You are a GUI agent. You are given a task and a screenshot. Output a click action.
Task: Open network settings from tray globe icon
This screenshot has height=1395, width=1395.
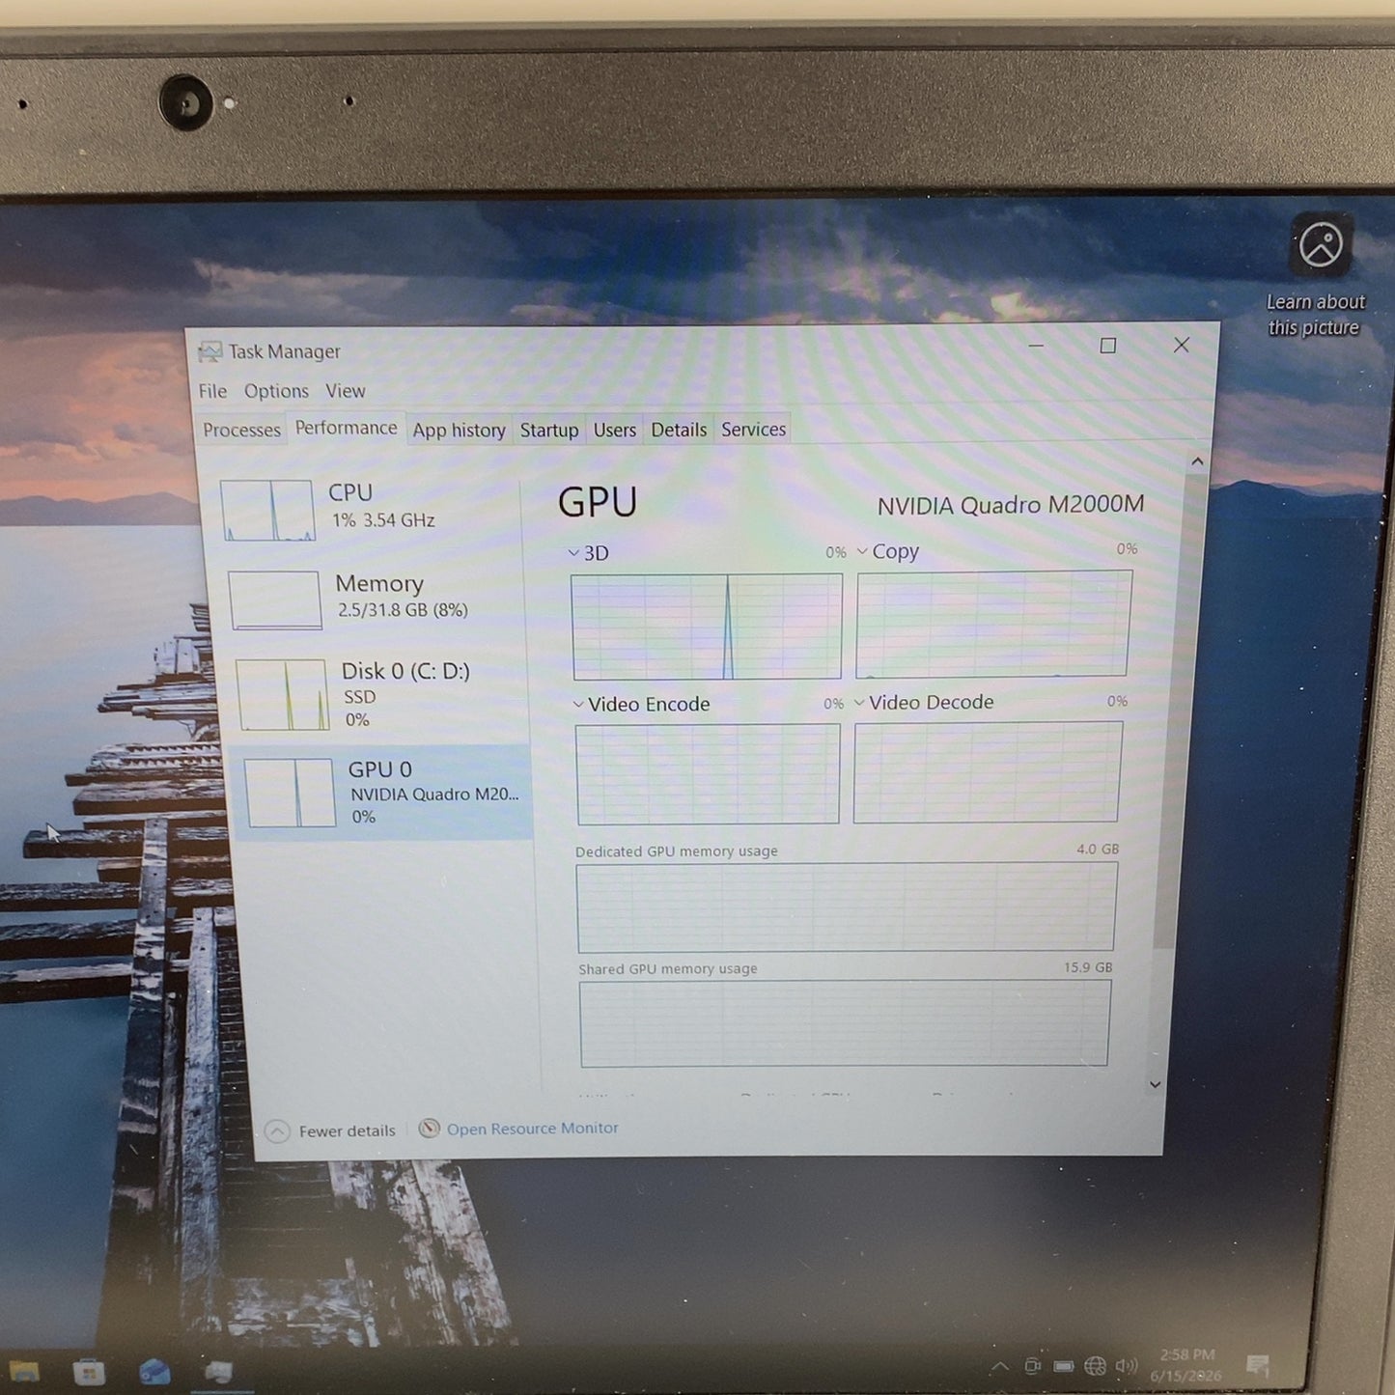1095,1366
